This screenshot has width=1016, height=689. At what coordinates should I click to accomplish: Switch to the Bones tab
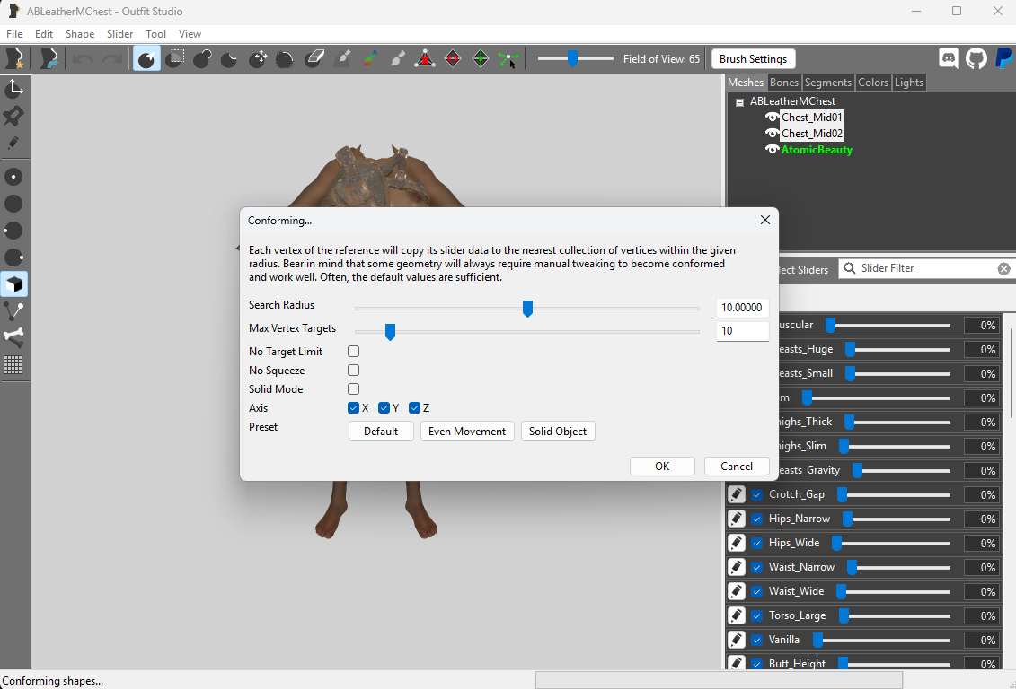(x=784, y=83)
